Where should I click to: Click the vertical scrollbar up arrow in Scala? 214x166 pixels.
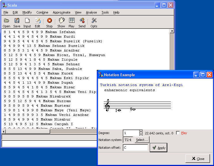click(172, 31)
